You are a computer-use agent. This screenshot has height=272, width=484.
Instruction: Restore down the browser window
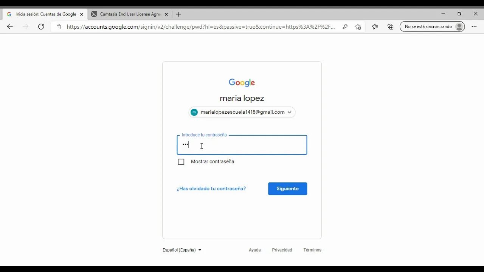459,14
